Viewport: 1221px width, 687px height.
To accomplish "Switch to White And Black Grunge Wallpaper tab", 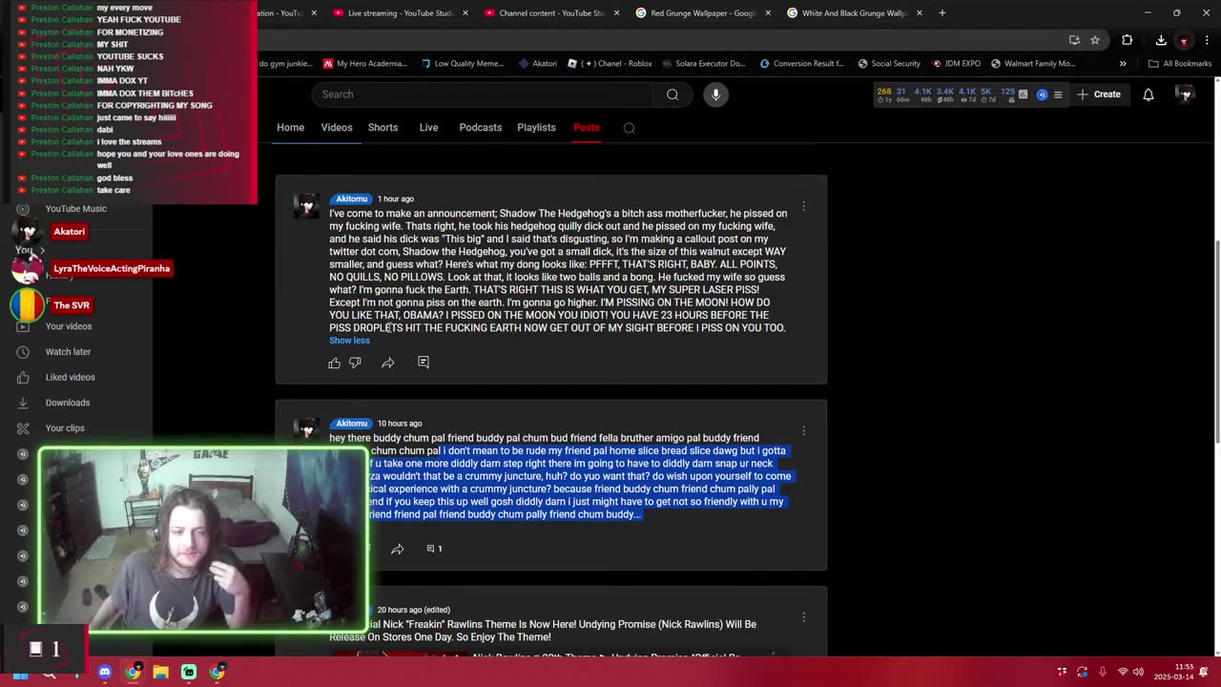I will click(854, 13).
